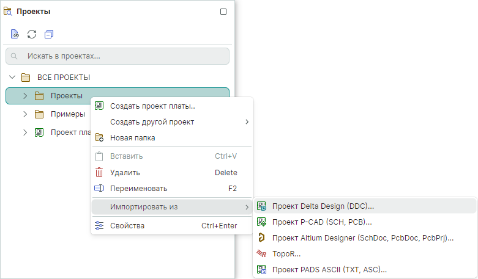Click the P-CAD project import icon
The height and width of the screenshot is (279, 478).
(261, 222)
